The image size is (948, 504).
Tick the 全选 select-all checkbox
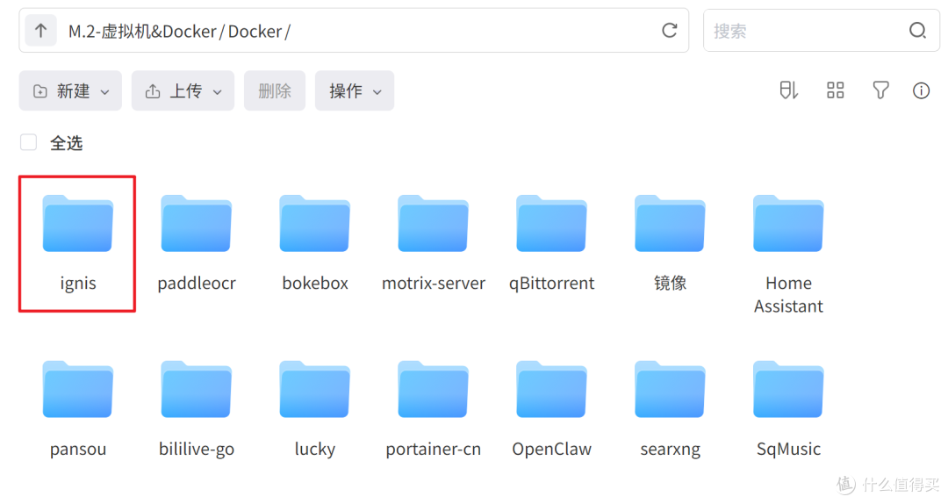[28, 142]
